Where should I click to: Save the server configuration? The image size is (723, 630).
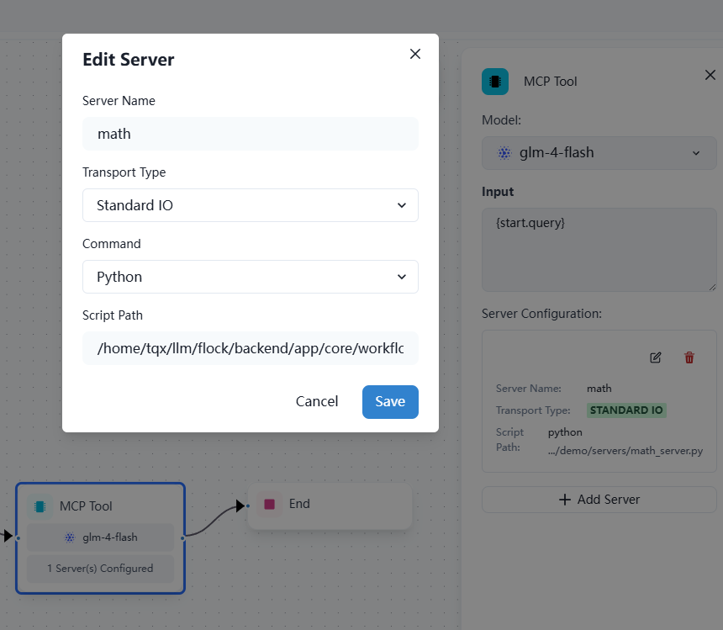(390, 402)
